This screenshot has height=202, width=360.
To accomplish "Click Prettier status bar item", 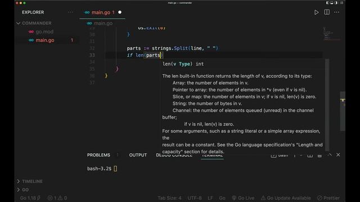I will pyautogui.click(x=328, y=198).
